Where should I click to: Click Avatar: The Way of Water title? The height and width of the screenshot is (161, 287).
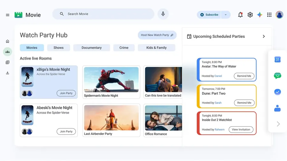click(219, 67)
